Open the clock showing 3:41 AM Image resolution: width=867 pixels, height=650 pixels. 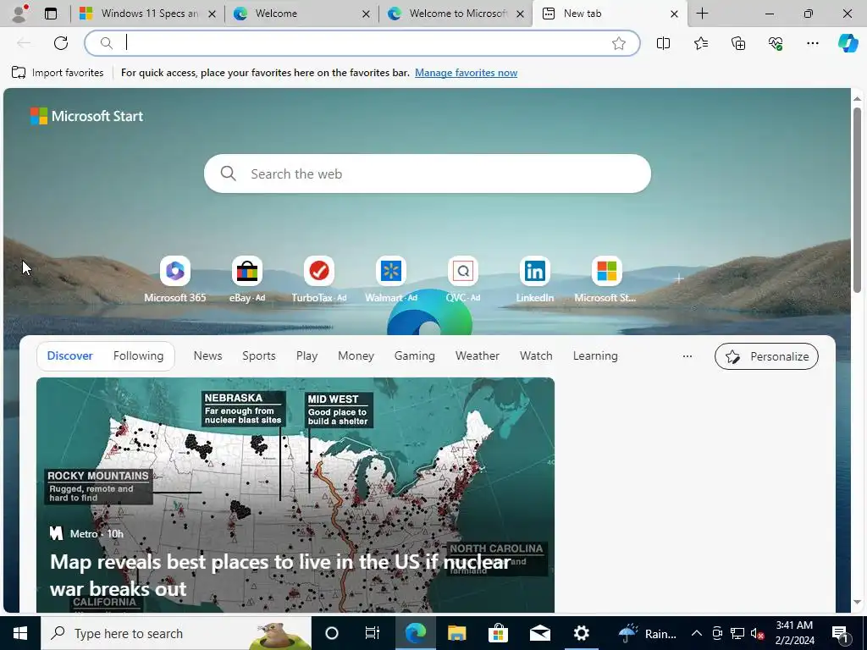794,633
